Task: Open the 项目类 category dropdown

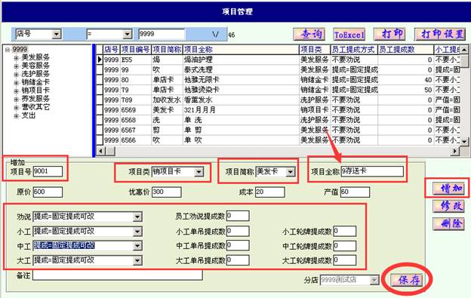Action: tap(199, 172)
